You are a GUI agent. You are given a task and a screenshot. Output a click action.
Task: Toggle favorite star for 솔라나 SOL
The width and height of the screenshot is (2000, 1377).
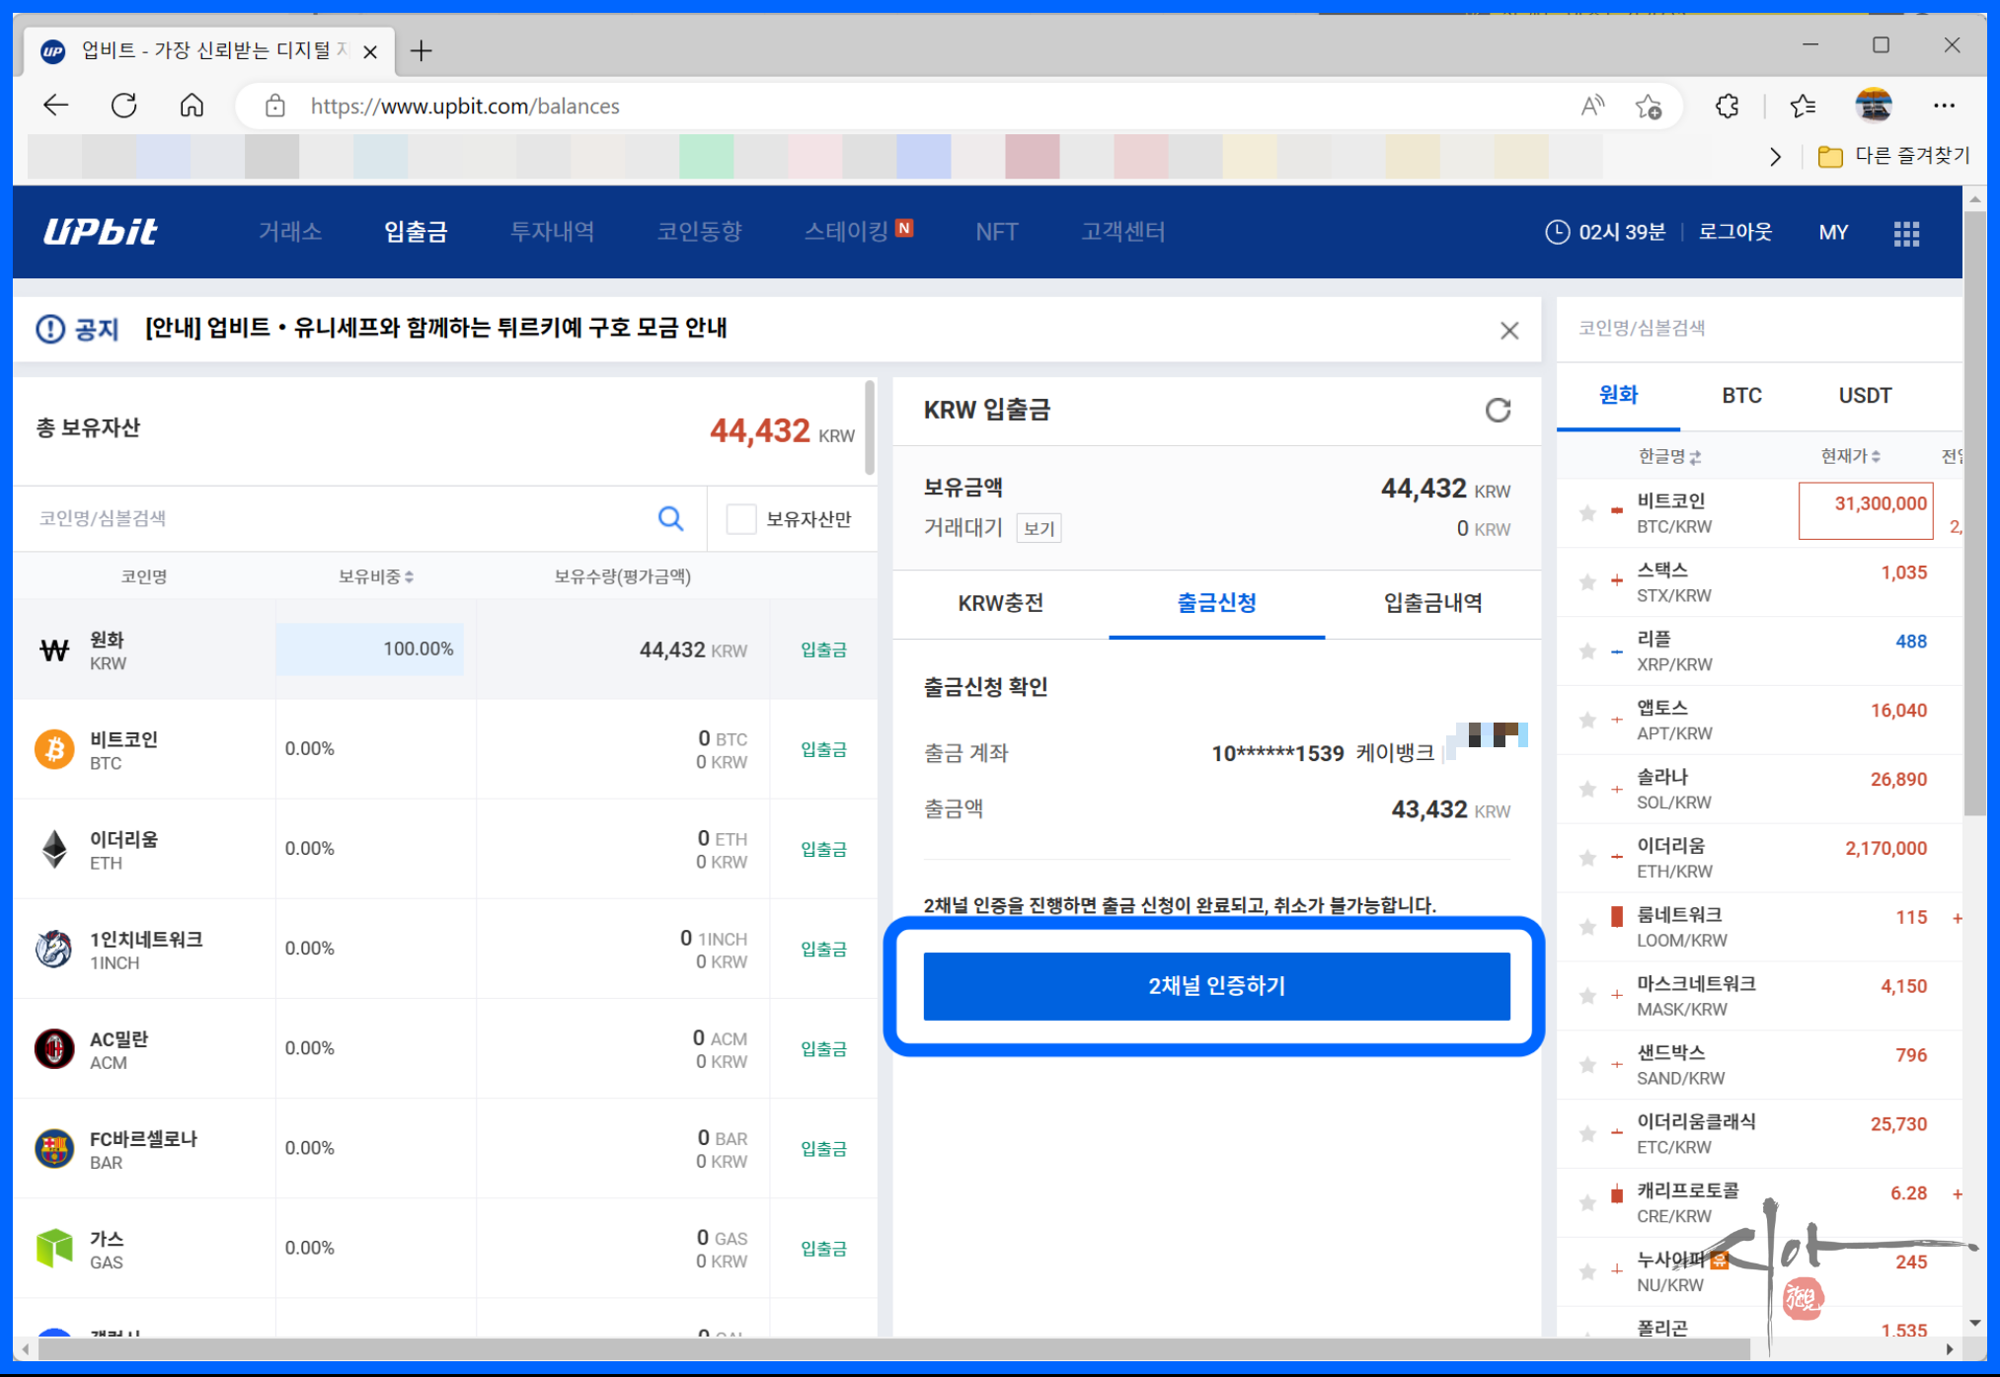point(1587,790)
